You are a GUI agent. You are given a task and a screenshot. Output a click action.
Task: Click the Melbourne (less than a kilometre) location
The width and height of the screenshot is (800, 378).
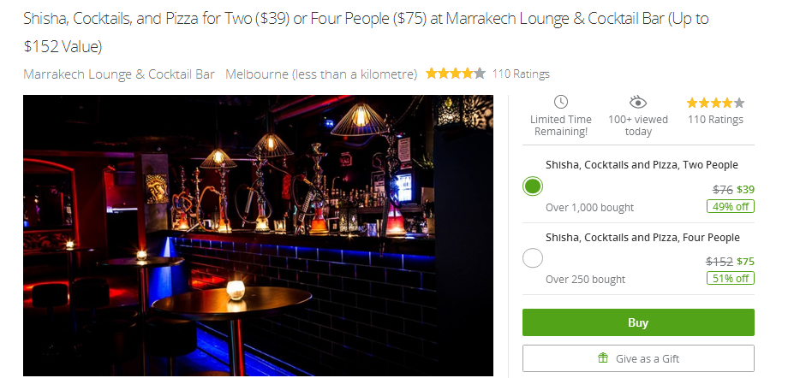pos(321,74)
